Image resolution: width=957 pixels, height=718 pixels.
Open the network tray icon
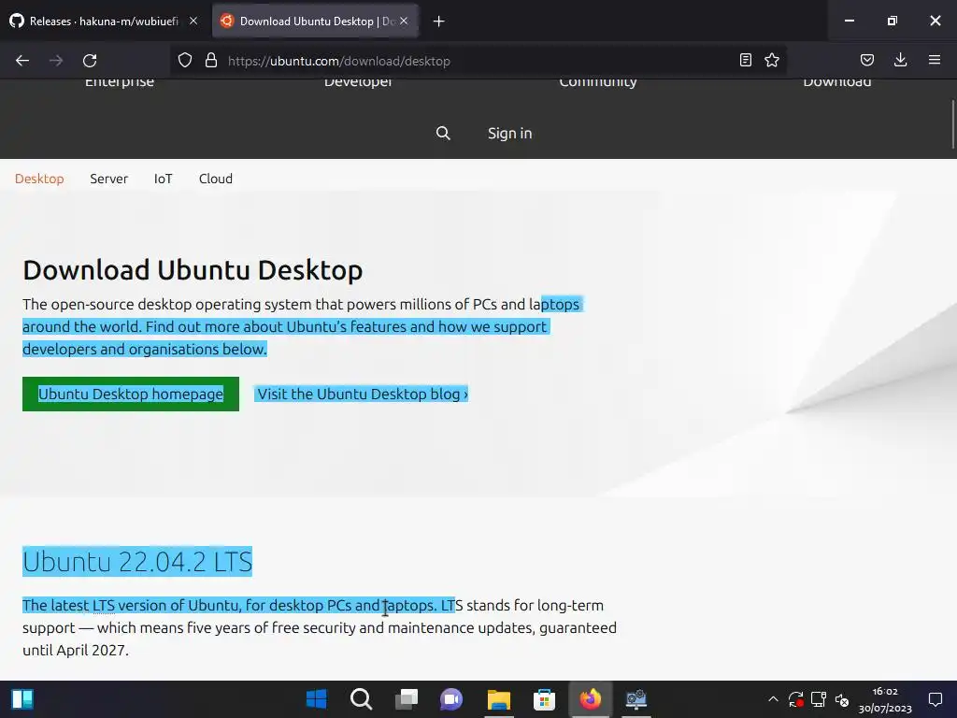tap(819, 699)
